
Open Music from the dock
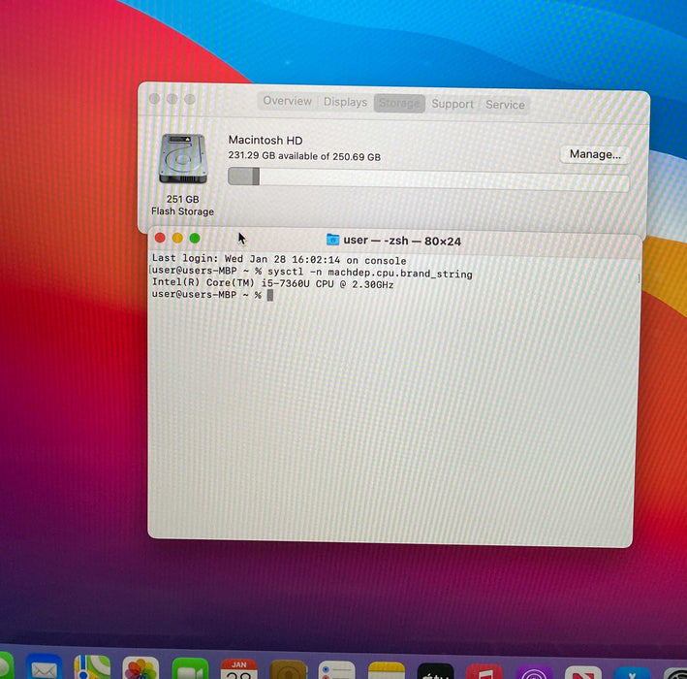click(x=484, y=671)
